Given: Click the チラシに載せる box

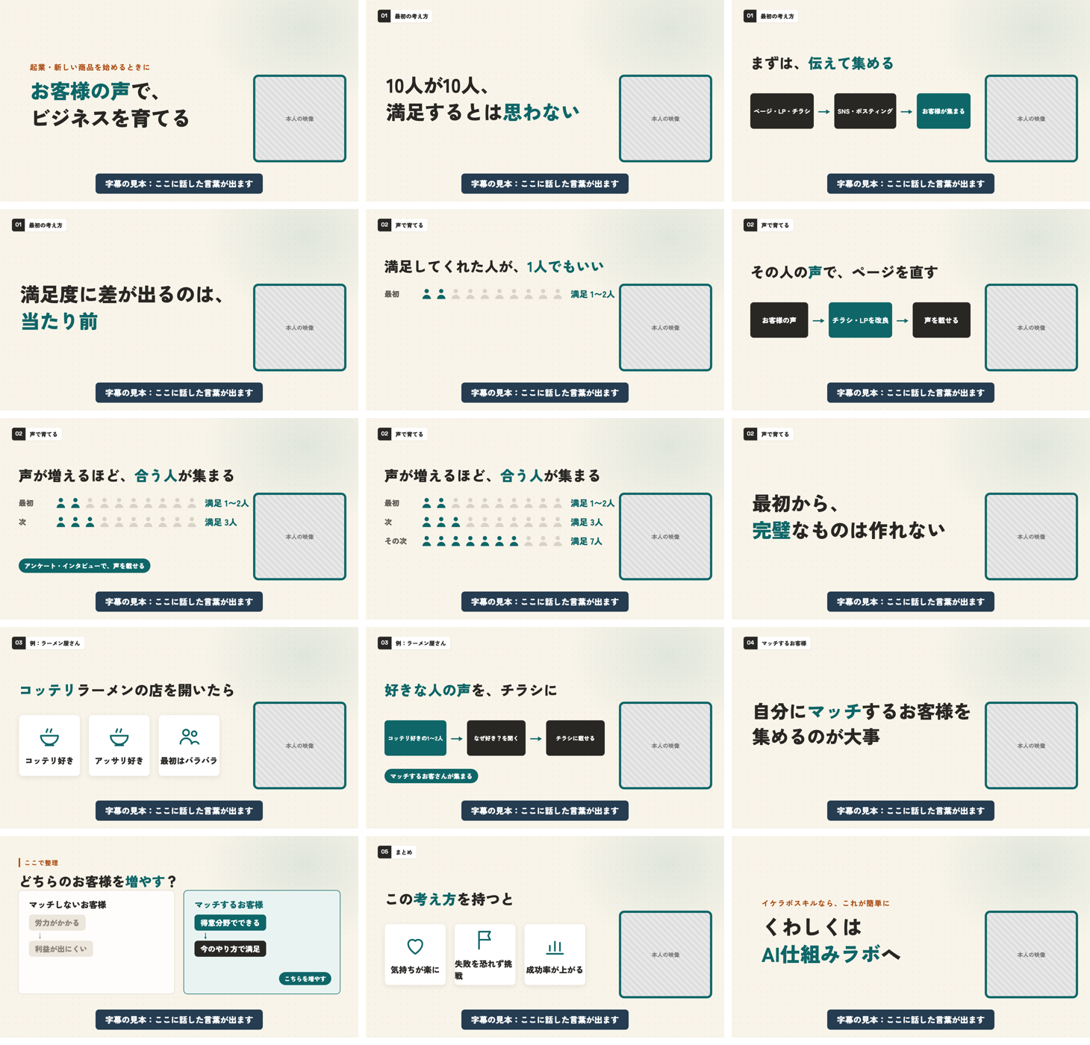Looking at the screenshot, I should pyautogui.click(x=575, y=738).
